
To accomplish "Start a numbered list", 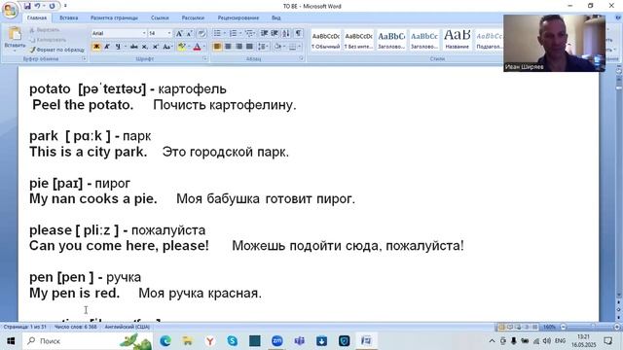I will pyautogui.click(x=234, y=33).
